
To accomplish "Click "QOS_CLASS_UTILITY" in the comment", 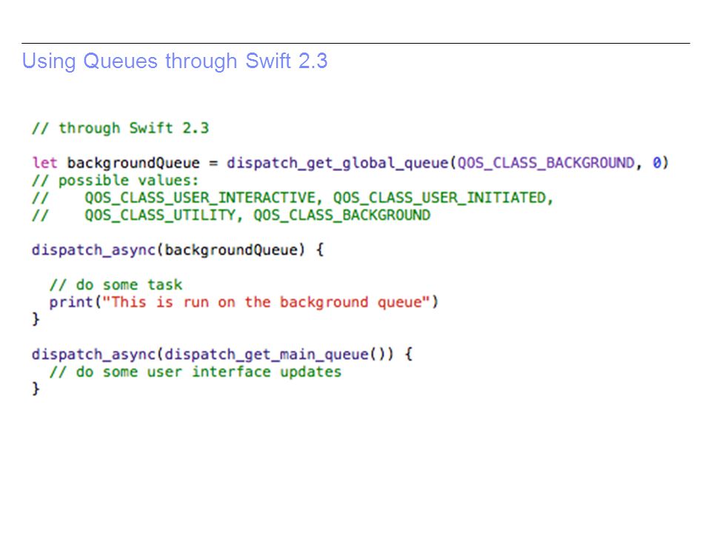I will coord(160,215).
